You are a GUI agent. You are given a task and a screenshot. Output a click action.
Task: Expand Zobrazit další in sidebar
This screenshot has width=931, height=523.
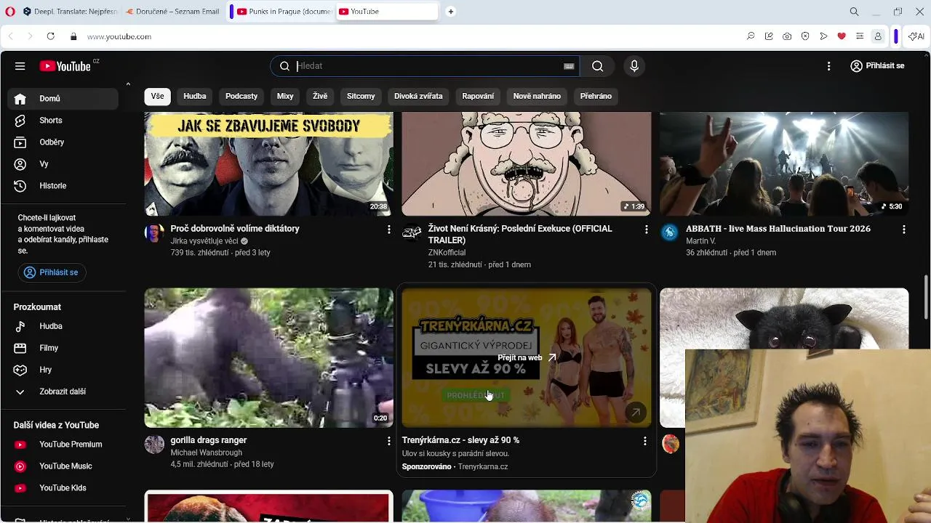click(63, 392)
